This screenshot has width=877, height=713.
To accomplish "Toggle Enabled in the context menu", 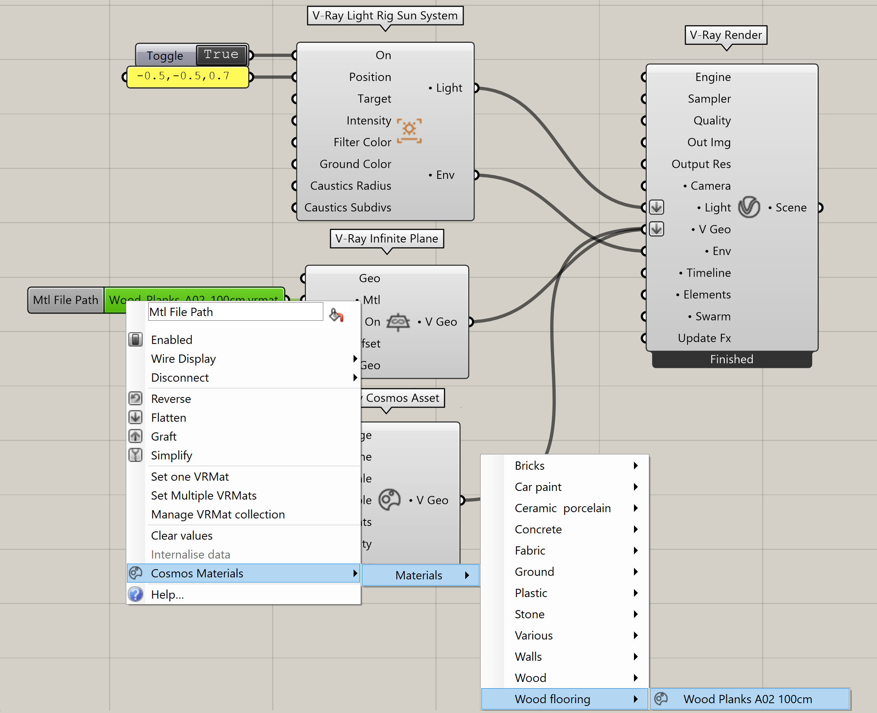I will coord(243,340).
